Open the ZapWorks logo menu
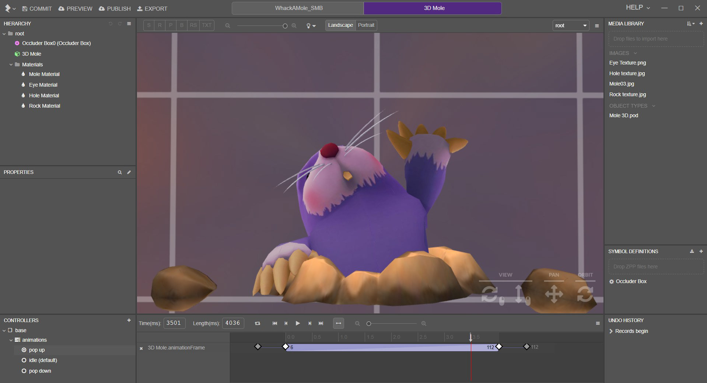Image resolution: width=707 pixels, height=383 pixels. (10, 8)
